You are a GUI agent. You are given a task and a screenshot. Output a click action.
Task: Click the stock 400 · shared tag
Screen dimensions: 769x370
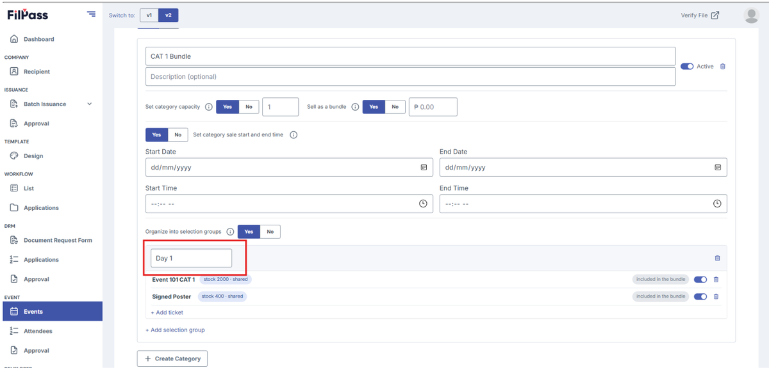pyautogui.click(x=222, y=296)
